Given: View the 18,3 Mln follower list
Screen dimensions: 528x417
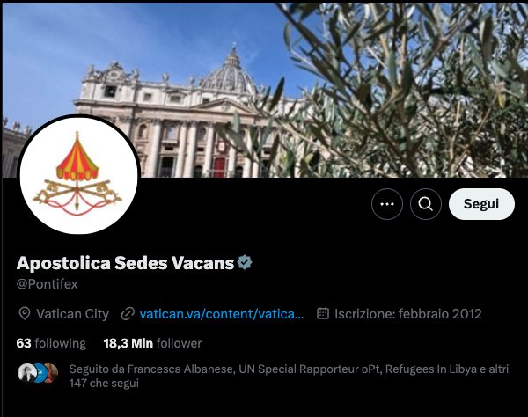Looking at the screenshot, I should 152,343.
